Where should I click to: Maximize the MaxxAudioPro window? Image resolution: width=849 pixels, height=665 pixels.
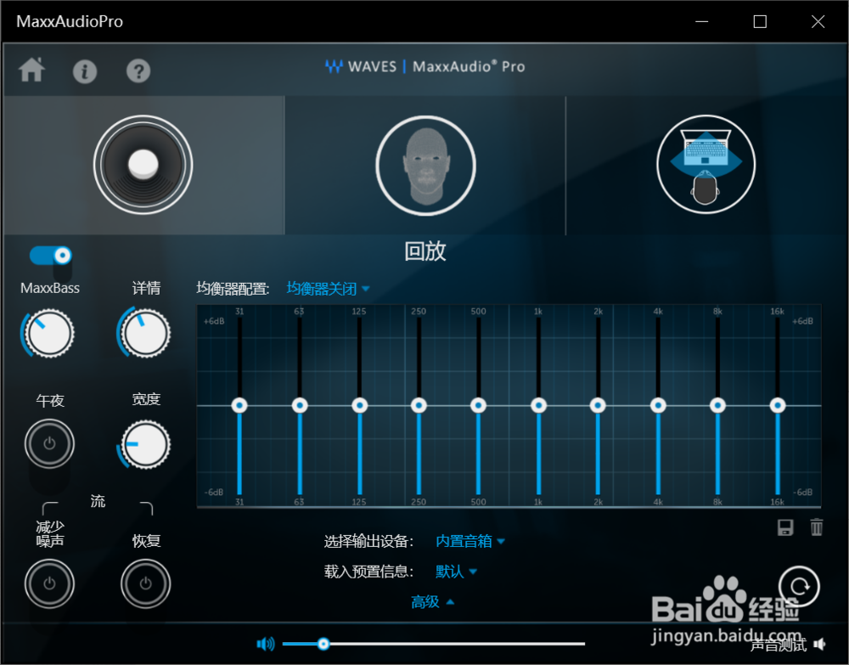pyautogui.click(x=760, y=22)
